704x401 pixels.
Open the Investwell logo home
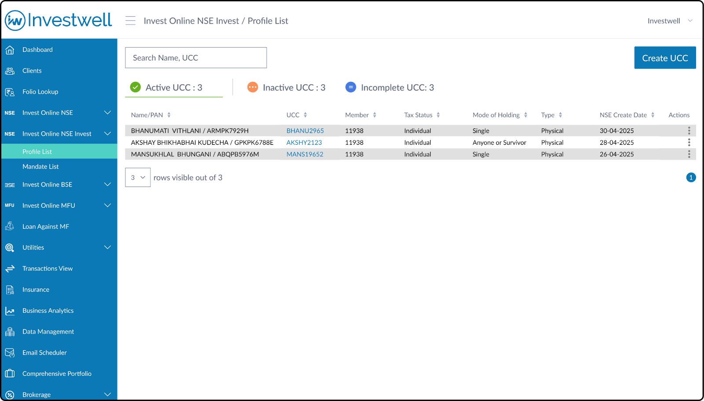click(x=59, y=20)
